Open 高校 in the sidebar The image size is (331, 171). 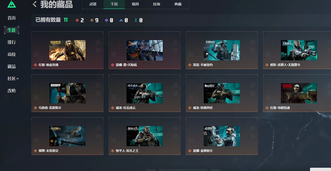point(12,54)
